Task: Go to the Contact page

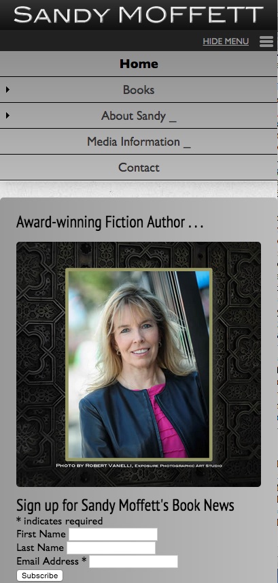Action: [x=139, y=168]
